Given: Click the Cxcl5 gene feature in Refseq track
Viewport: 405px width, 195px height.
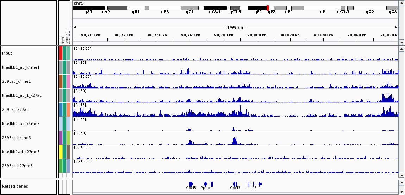Looking at the screenshot, I should [x=191, y=184].
